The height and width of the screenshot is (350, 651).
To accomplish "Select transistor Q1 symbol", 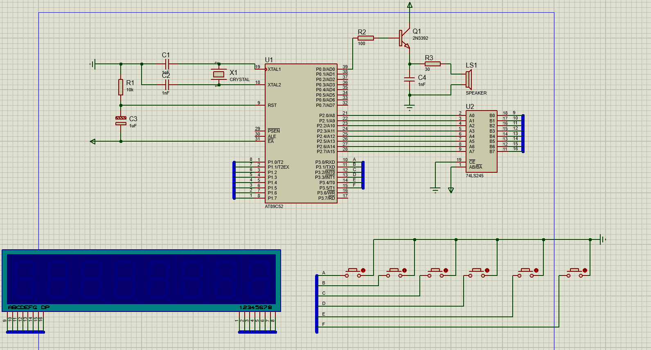I will pos(404,38).
